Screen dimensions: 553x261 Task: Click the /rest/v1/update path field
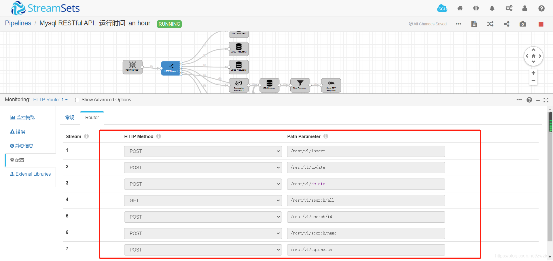coord(366,168)
